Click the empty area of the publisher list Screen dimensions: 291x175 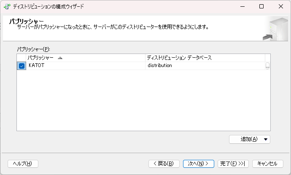pyautogui.click(x=143, y=101)
